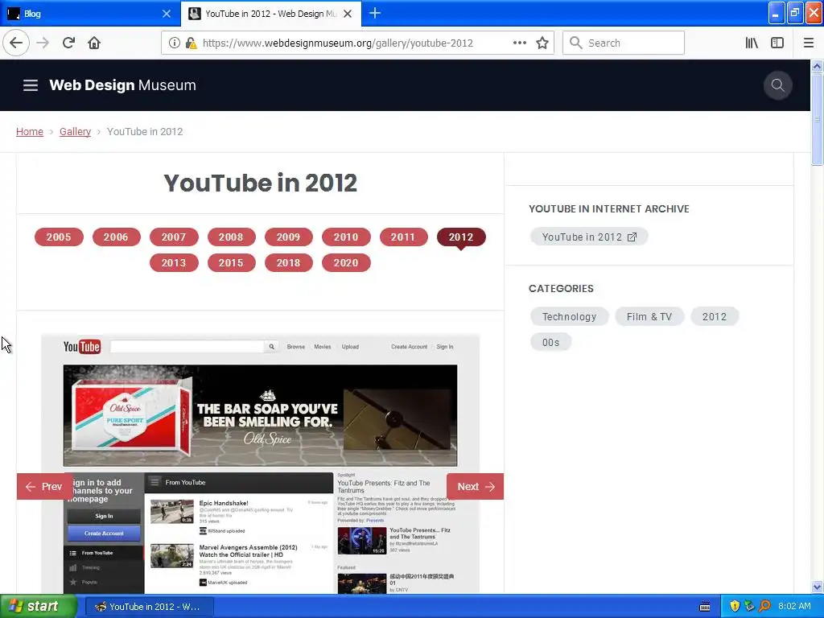
Task: Open the on-screen keyboard tray icon
Action: [x=705, y=607]
